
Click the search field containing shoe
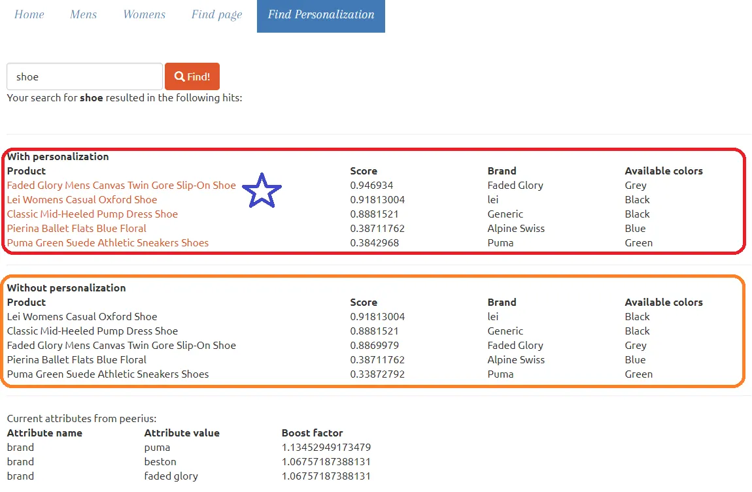[85, 76]
